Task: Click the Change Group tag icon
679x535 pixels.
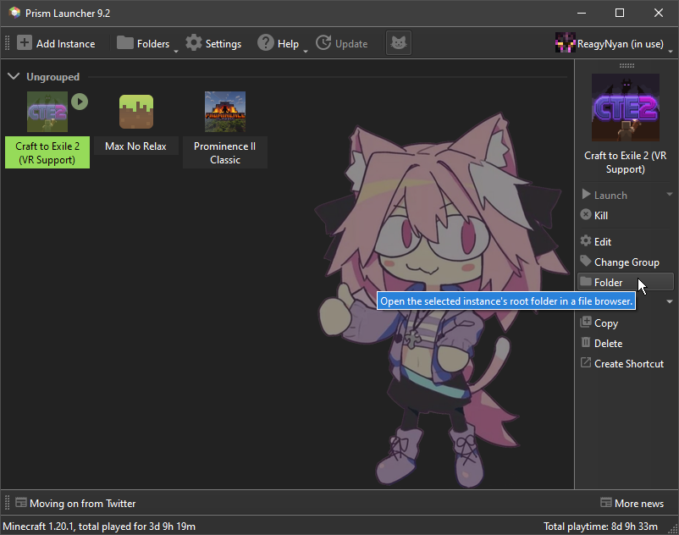Action: [586, 261]
